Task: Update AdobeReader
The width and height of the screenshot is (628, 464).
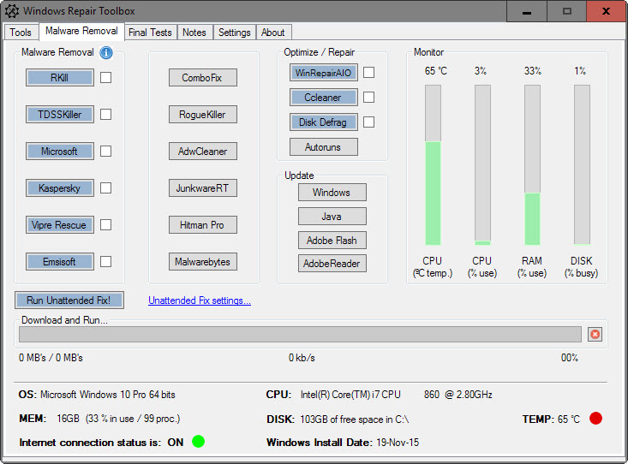Action: 332,264
